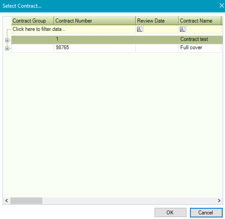Viewport: 225px width, 219px height.
Task: Expand the row for contract number 1
Action: point(7,40)
